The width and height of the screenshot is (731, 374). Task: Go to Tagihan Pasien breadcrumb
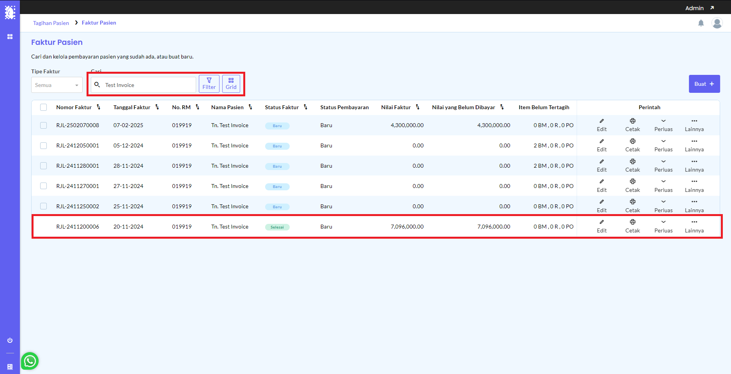51,23
